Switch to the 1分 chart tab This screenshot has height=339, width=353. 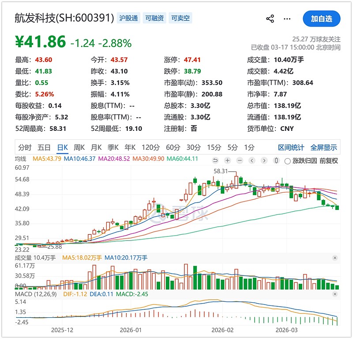[x=249, y=148]
